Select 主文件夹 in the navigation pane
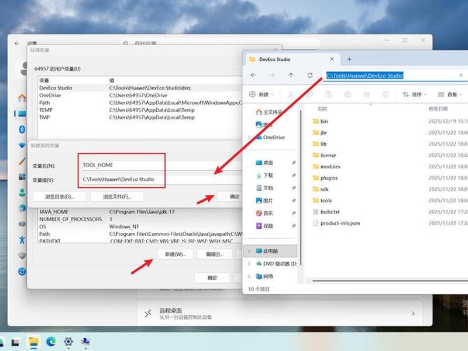 (x=269, y=112)
